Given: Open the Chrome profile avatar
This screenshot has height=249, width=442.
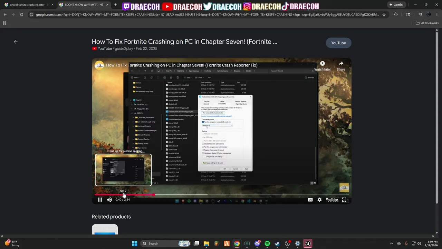Looking at the screenshot, I should click(x=429, y=15).
